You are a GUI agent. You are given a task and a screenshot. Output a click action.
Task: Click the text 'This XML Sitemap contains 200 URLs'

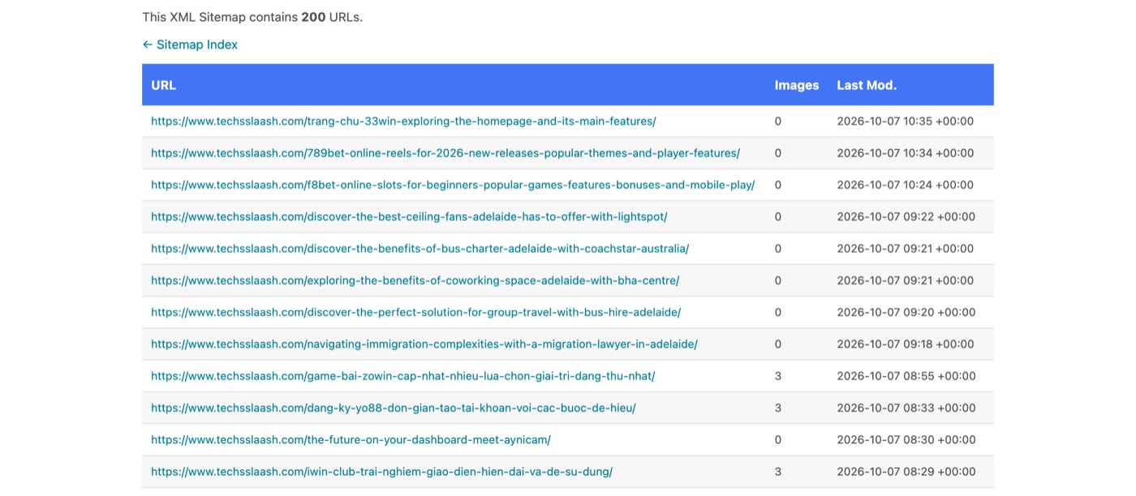252,17
